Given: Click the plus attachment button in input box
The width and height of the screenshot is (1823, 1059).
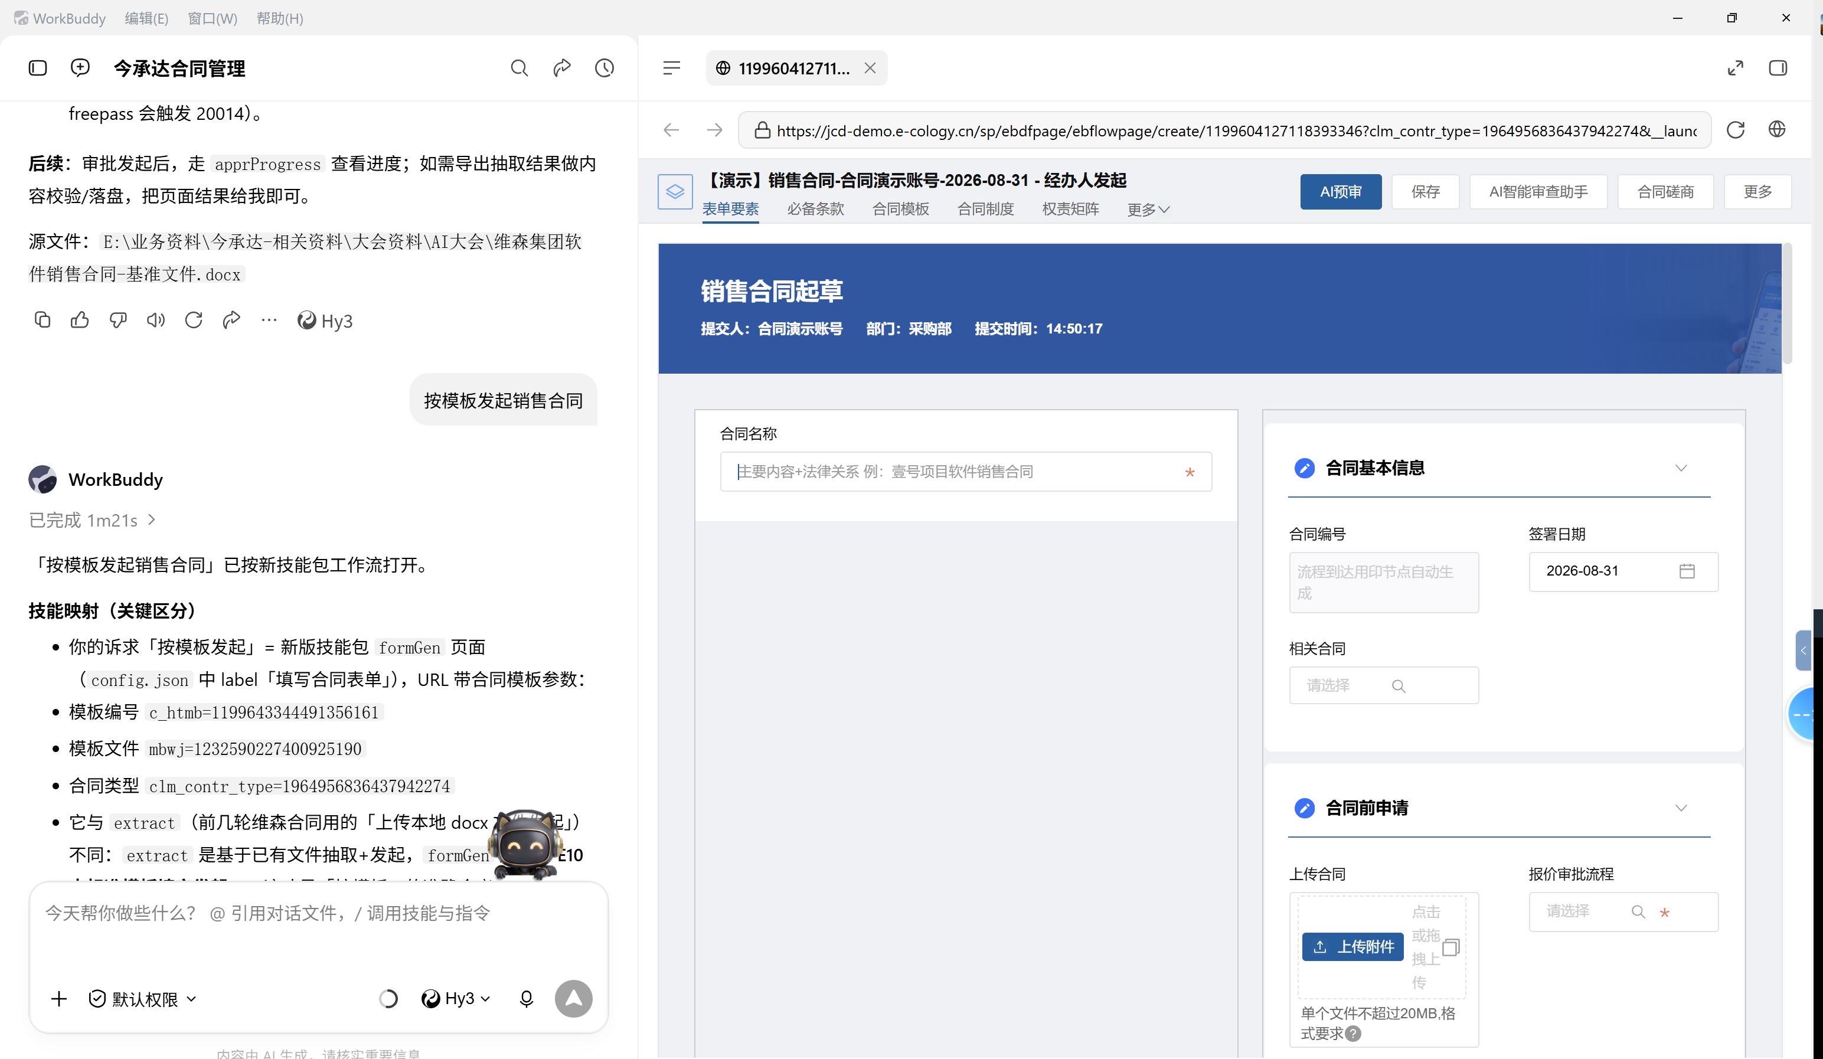Looking at the screenshot, I should point(58,998).
